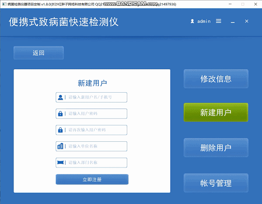Click the department icon in department field
This screenshot has height=204, width=262.
click(60, 162)
